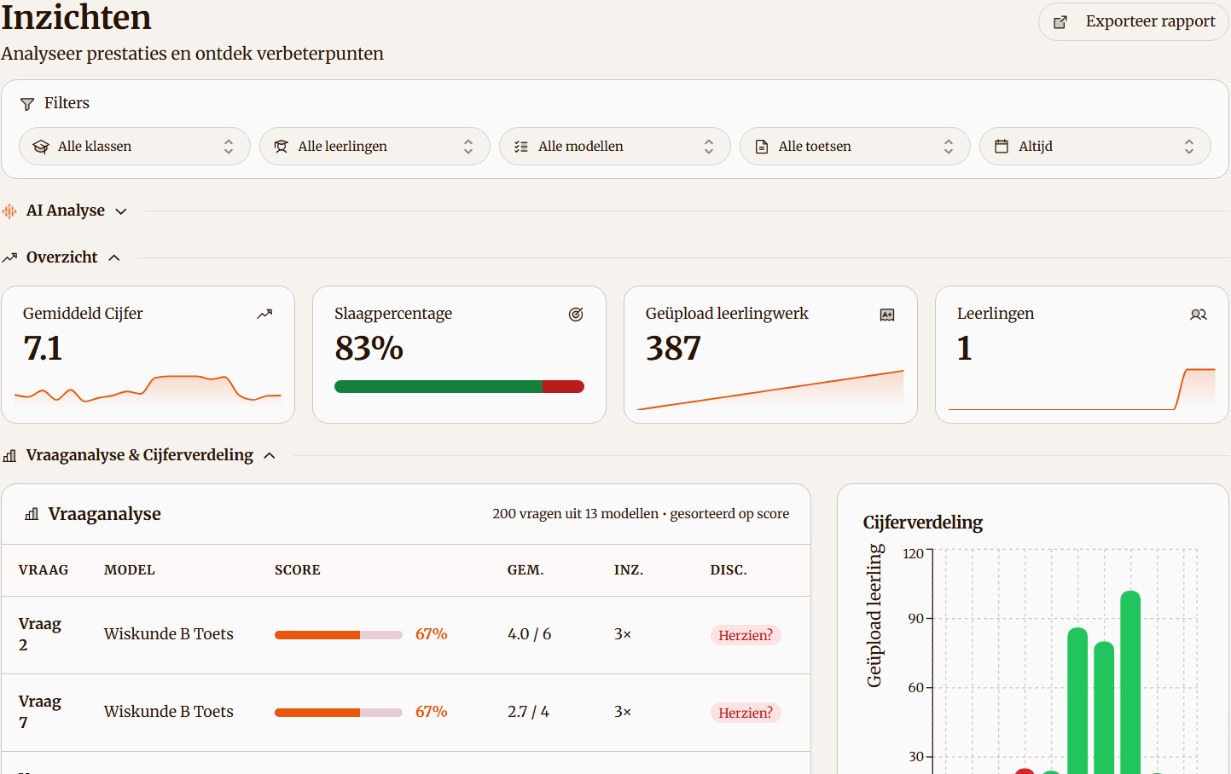The width and height of the screenshot is (1231, 774).
Task: Click the checklist icon in Alle modellen
Action: pyautogui.click(x=521, y=147)
